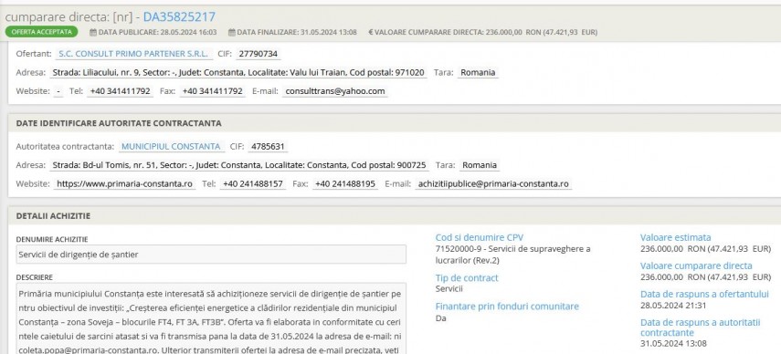Click the Valoare estimata label
Image resolution: width=781 pixels, height=354 pixels.
coord(676,237)
